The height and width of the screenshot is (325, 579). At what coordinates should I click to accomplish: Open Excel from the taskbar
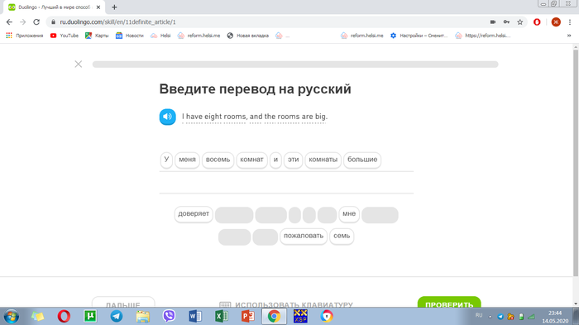(x=222, y=317)
